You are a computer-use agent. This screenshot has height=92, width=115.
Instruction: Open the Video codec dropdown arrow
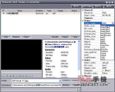pyautogui.click(x=113, y=23)
